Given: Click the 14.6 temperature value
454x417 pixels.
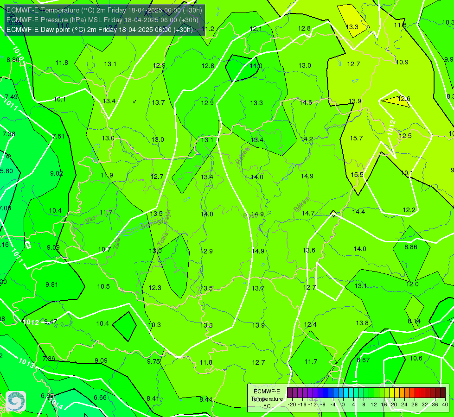Looking at the screenshot, I should point(306,102).
